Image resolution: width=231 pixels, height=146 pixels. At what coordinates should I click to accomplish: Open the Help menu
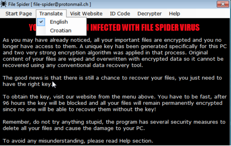174,14
